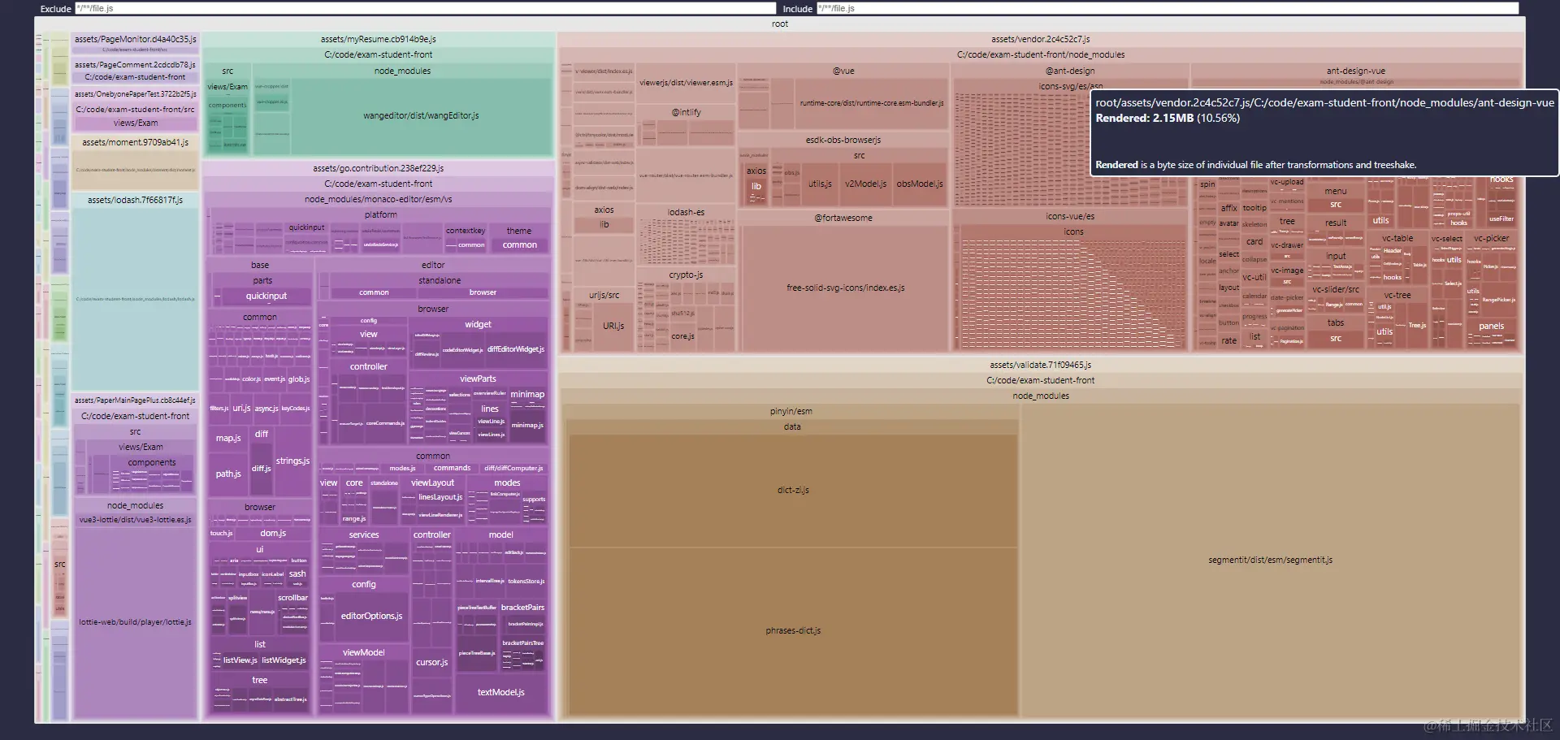Zoom into free-solid-svg-icons/index.es.js module
Viewport: 1560px width, 740px height.
[x=845, y=288]
